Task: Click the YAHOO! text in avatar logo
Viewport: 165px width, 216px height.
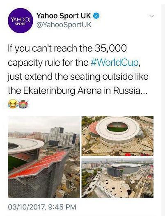Action: (x=21, y=20)
